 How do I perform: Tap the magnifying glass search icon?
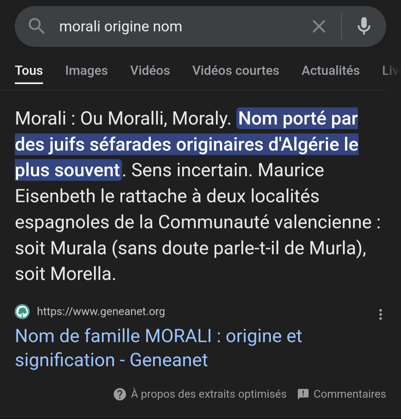coord(36,26)
